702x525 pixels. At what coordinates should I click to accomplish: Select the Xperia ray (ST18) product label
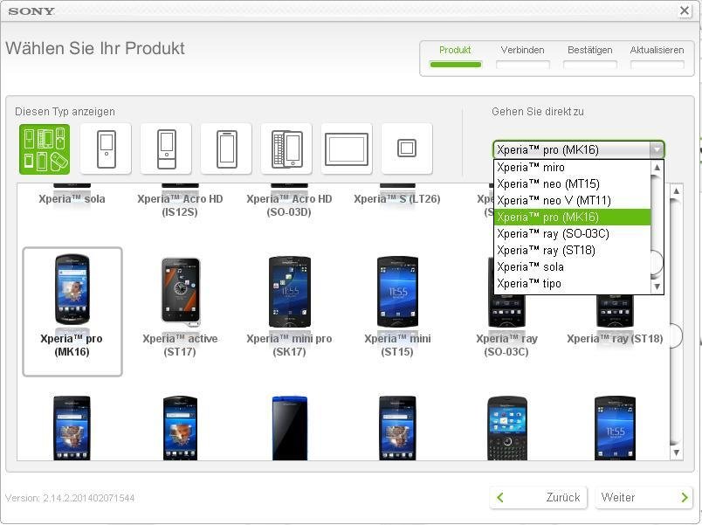pos(615,339)
